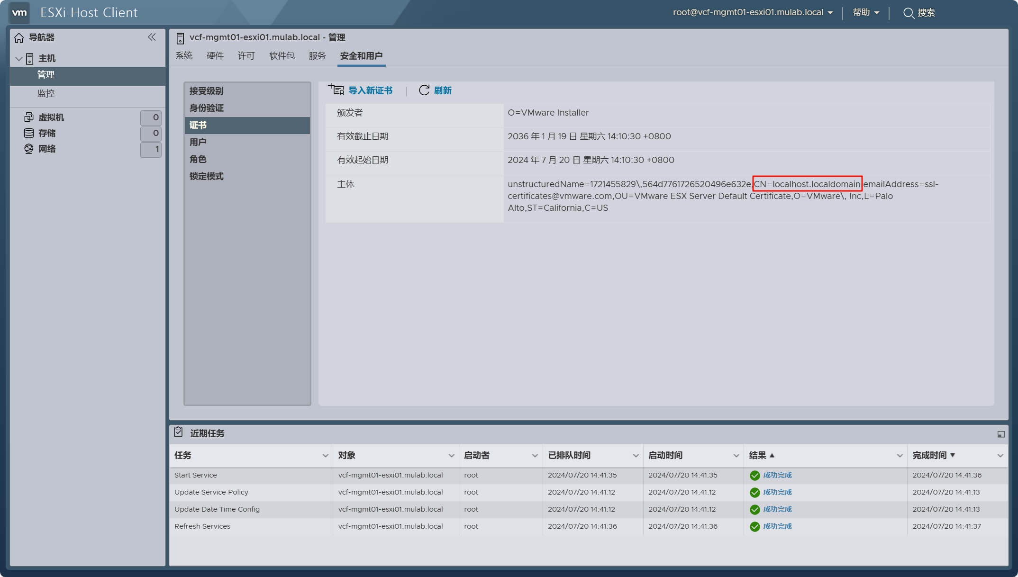Click the search magnifier icon

pyautogui.click(x=909, y=13)
